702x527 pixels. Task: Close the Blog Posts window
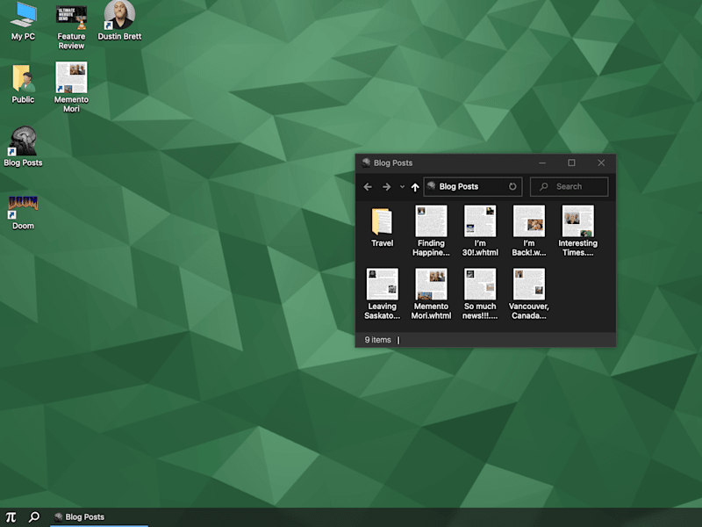pos(601,162)
